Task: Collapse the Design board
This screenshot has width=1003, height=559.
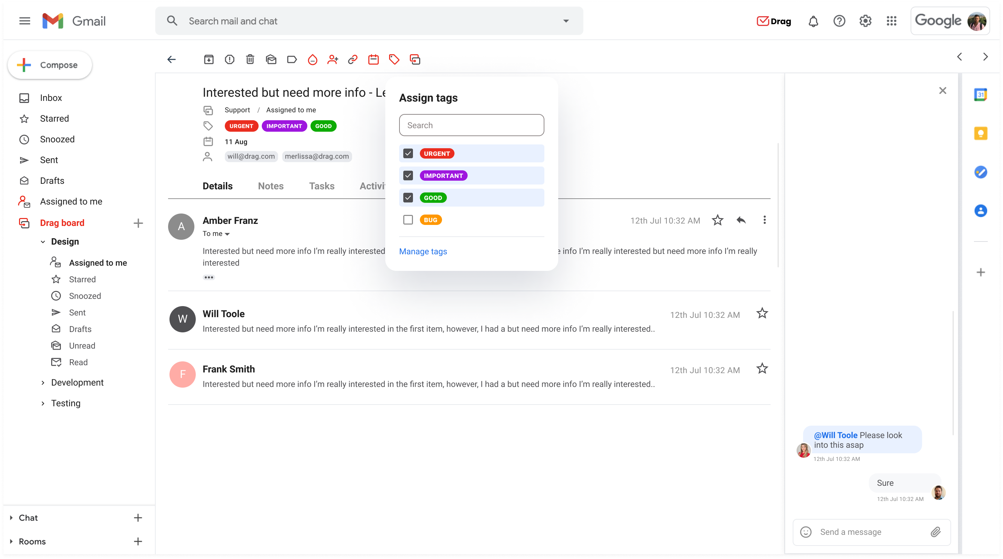Action: point(43,242)
